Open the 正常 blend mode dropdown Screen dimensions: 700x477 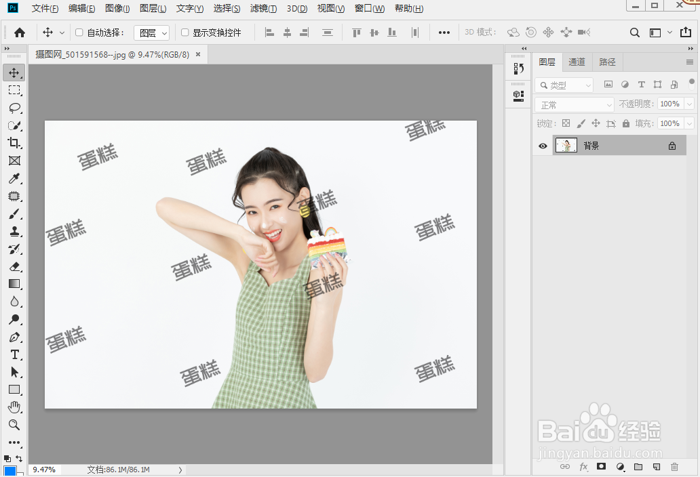point(575,105)
